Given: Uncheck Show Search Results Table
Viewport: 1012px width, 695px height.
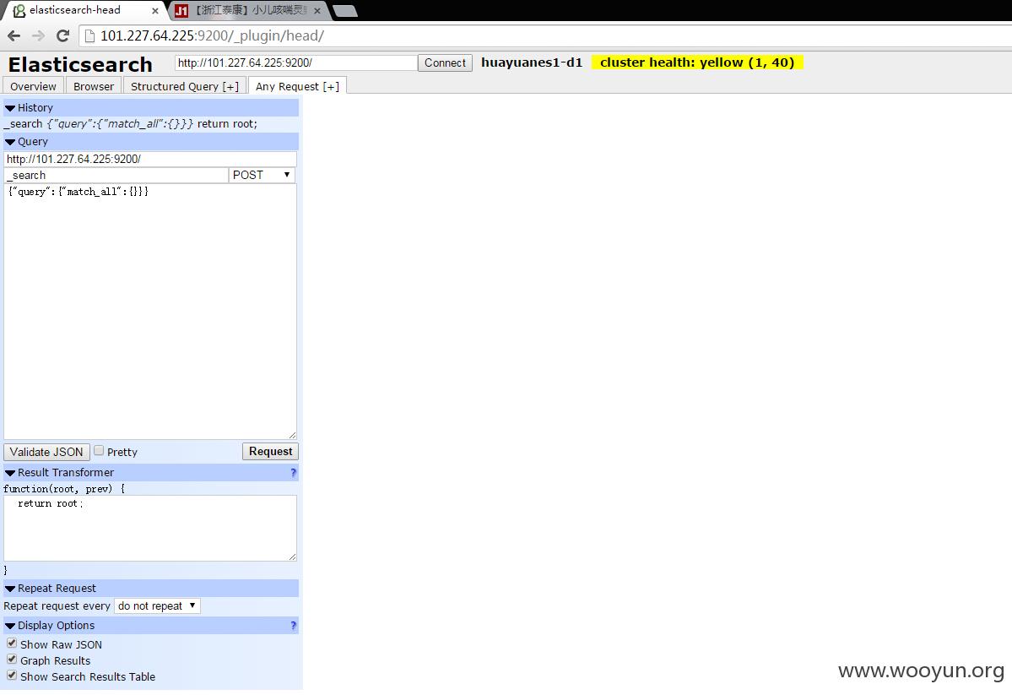Looking at the screenshot, I should tap(12, 676).
